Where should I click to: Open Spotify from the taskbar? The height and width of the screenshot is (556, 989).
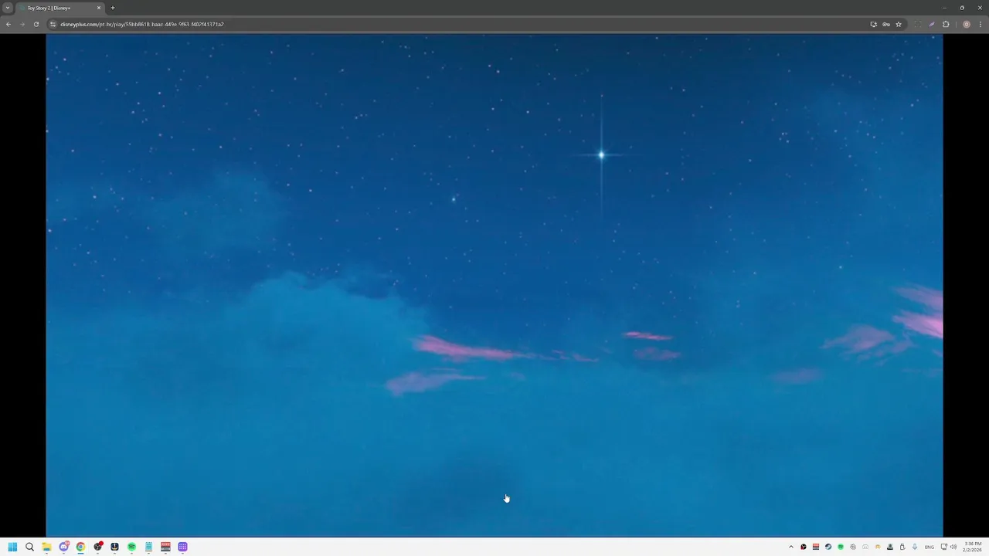click(131, 547)
